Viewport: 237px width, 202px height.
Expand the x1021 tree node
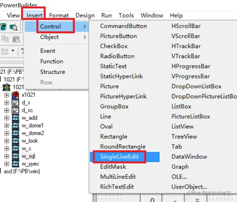[x=7, y=95]
